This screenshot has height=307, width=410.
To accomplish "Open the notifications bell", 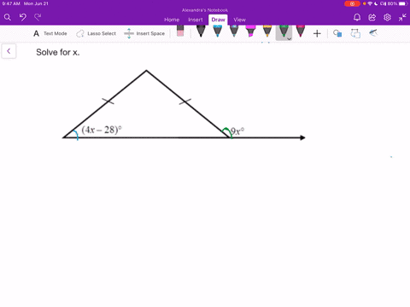I will click(x=357, y=17).
